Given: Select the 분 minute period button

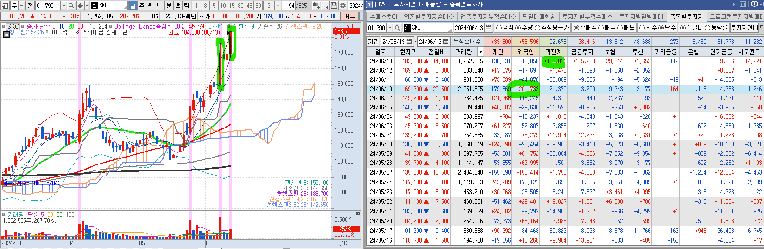Looking at the screenshot, I should click(169, 6).
